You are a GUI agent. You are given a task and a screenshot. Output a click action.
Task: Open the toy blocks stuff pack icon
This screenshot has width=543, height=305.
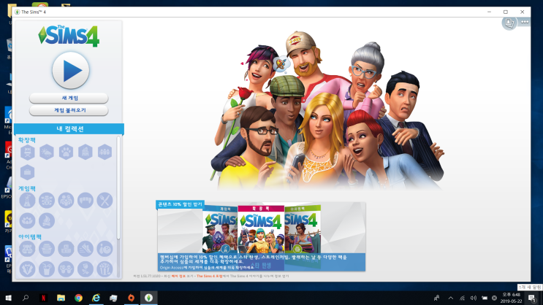pos(66,249)
